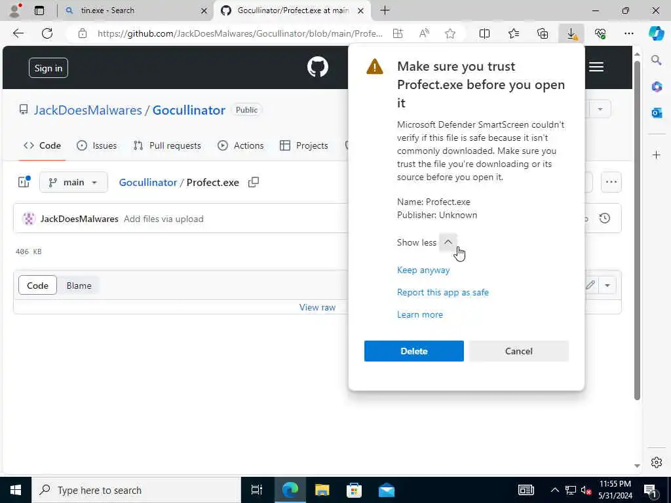Open the Split screen icon

click(x=484, y=33)
